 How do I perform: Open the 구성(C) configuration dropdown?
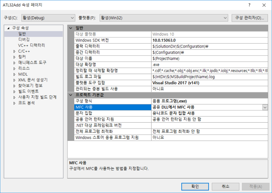(48, 18)
